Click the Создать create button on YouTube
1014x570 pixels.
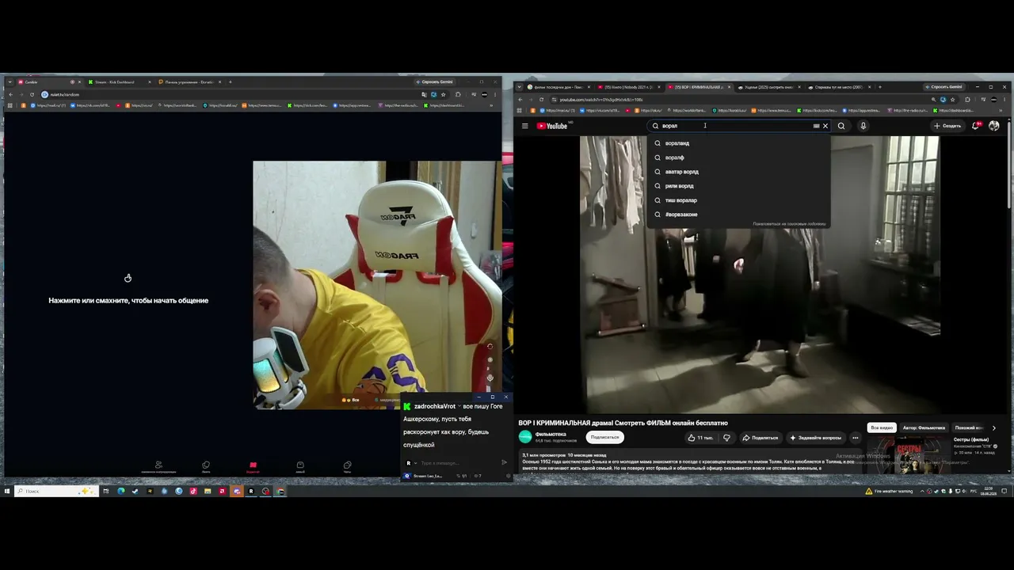947,126
